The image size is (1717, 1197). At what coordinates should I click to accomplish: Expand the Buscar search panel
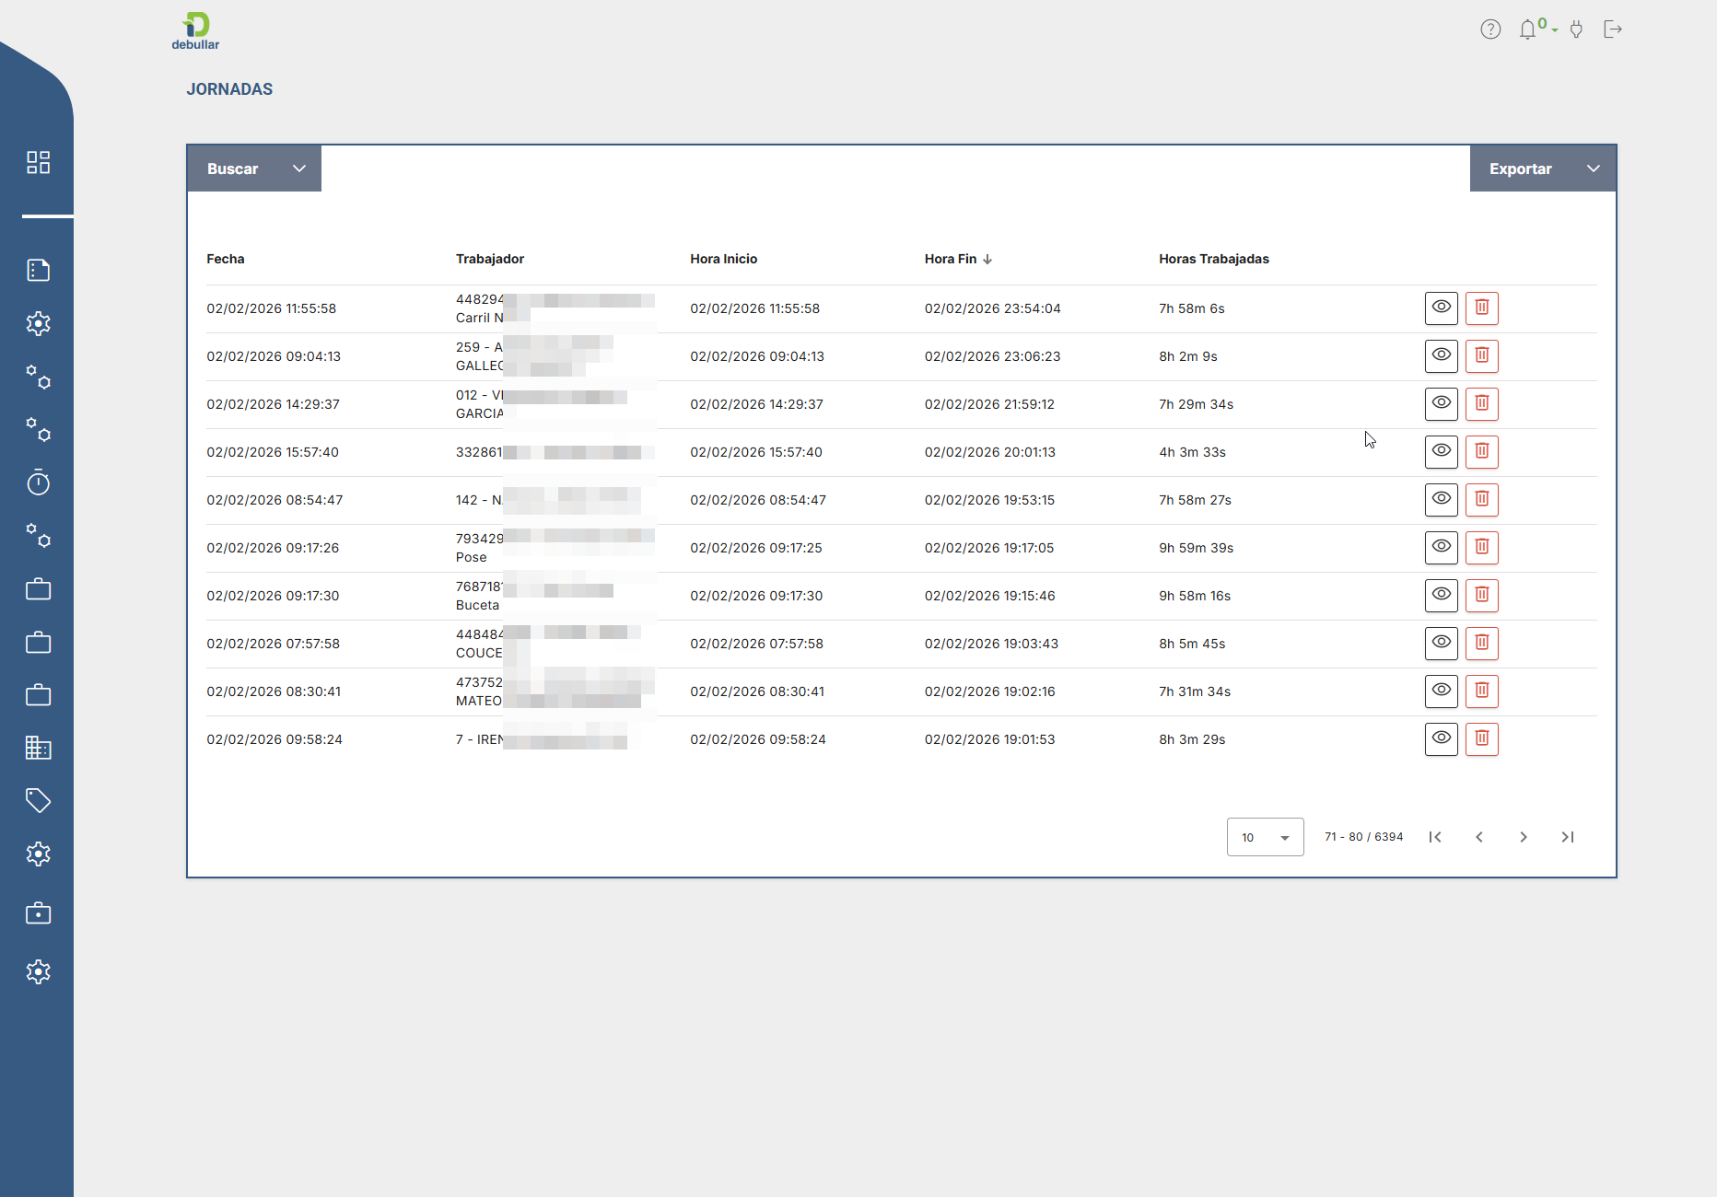coord(254,169)
